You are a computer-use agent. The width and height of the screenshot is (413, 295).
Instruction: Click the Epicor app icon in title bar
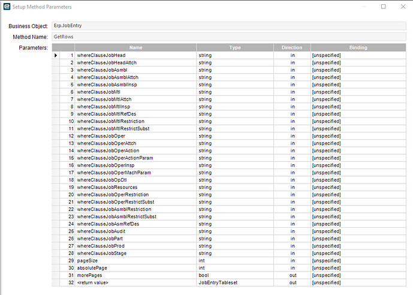coord(7,7)
